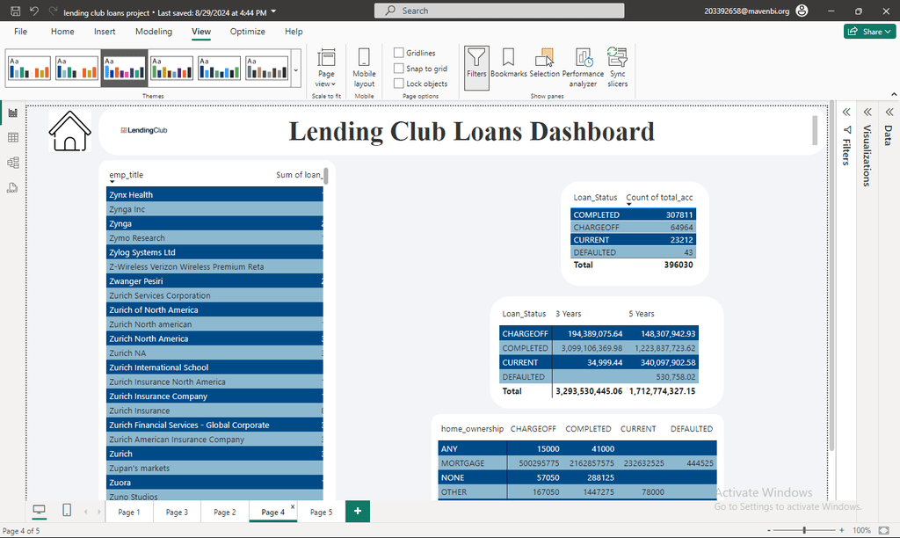Click the MORTGAGE row in home_ownership table

(x=577, y=463)
